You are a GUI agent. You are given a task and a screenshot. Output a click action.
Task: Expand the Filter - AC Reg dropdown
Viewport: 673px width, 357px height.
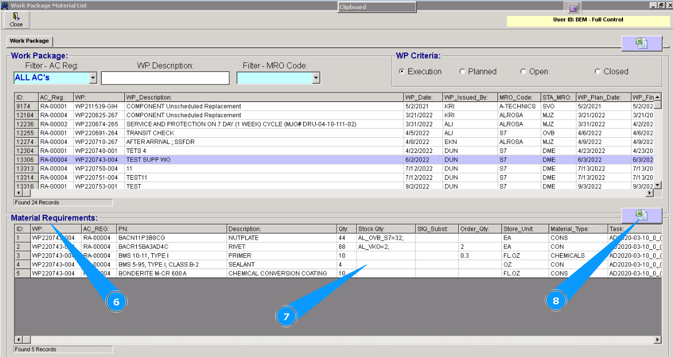[x=93, y=78]
